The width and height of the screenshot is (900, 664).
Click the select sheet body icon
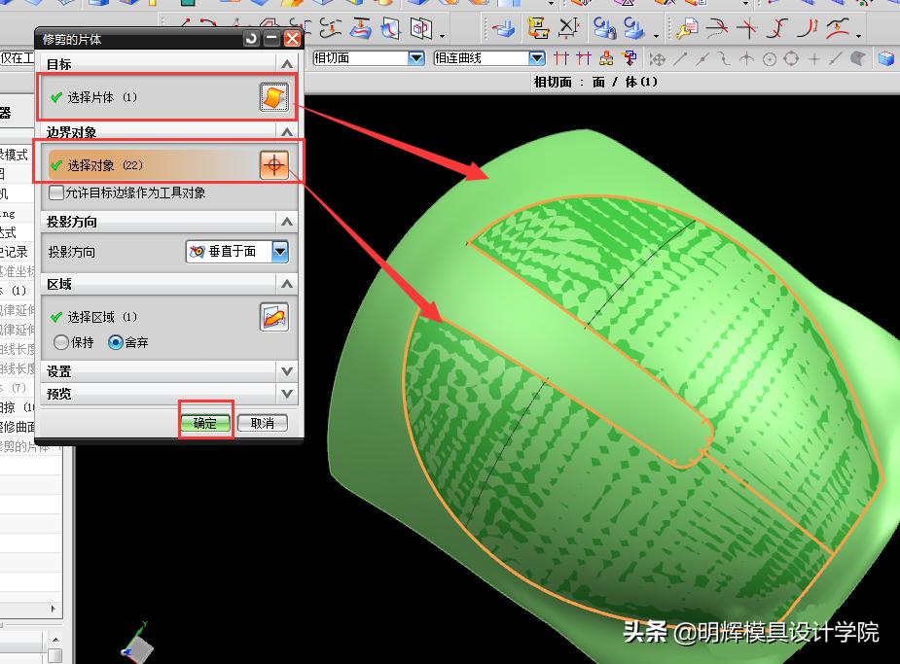click(x=273, y=97)
